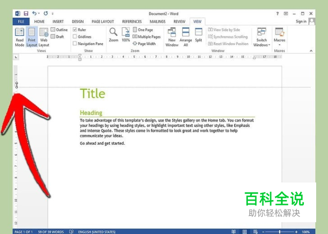Open the Zoom dialog magnifier
The height and width of the screenshot is (234, 328).
(113, 35)
